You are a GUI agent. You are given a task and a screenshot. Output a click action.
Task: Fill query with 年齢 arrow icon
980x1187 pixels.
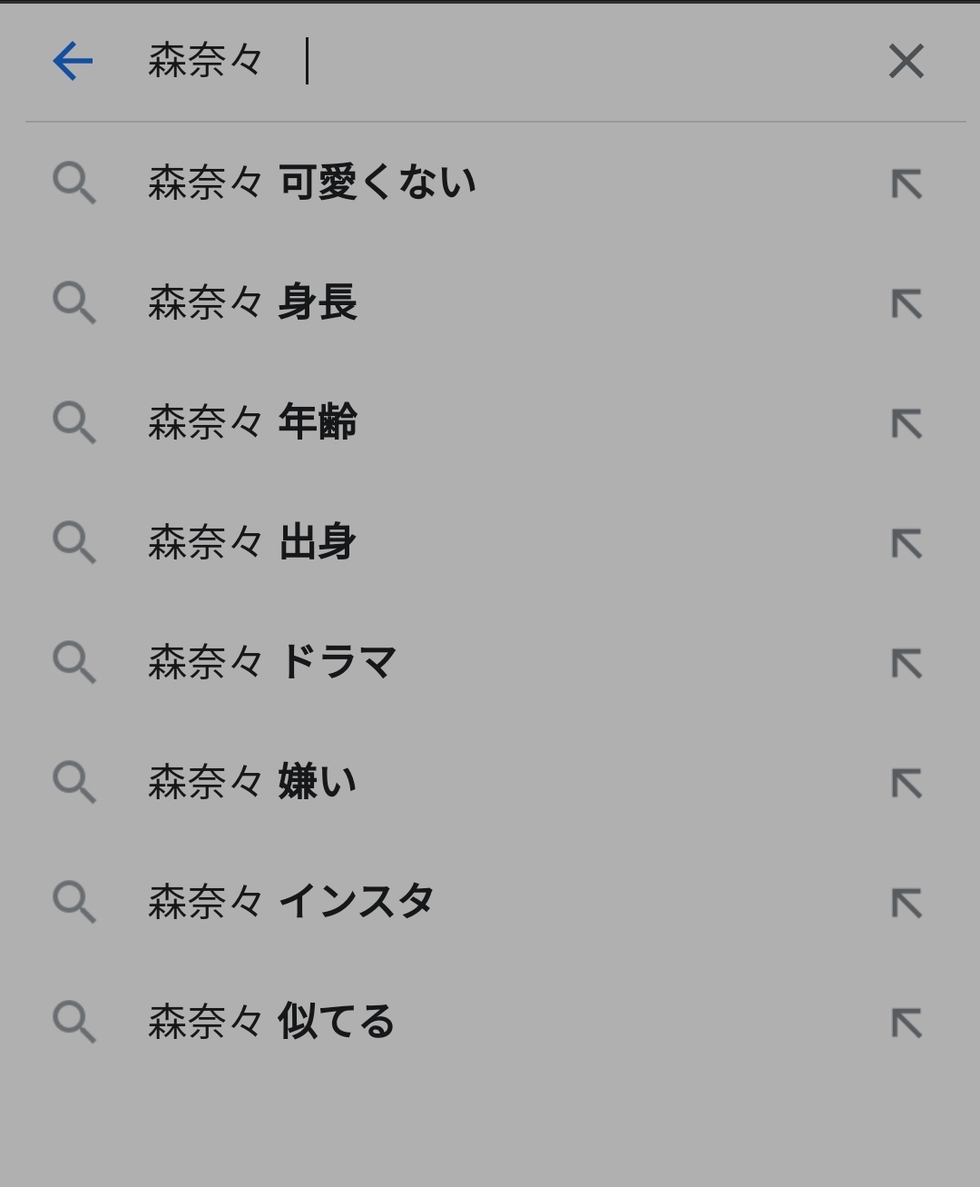click(906, 423)
